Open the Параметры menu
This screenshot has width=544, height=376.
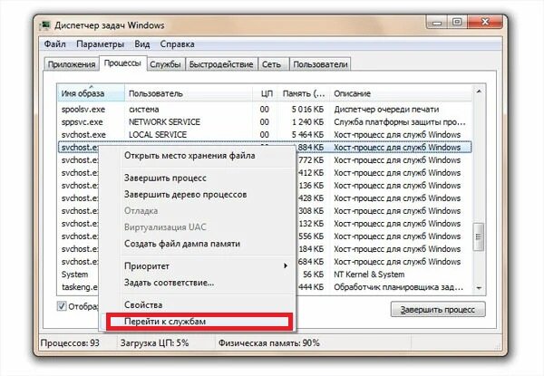[100, 44]
